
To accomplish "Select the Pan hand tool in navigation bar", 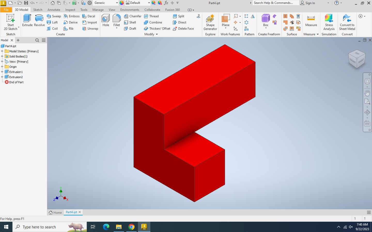I will pos(367,93).
